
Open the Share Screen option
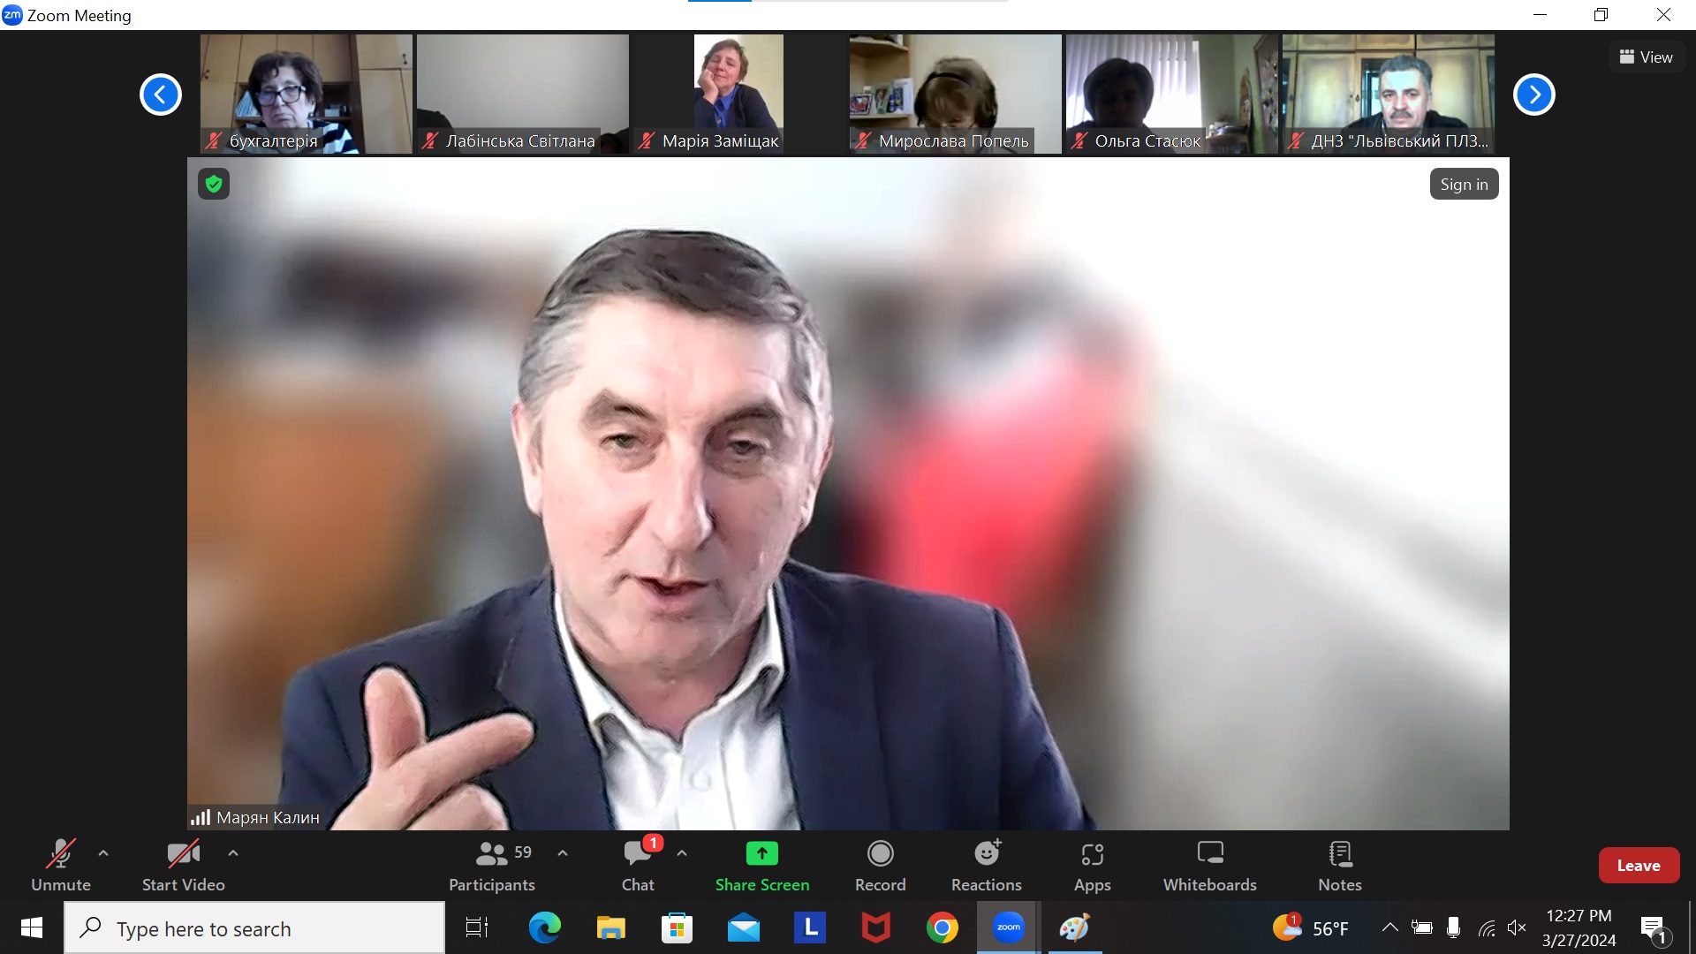[x=761, y=865]
